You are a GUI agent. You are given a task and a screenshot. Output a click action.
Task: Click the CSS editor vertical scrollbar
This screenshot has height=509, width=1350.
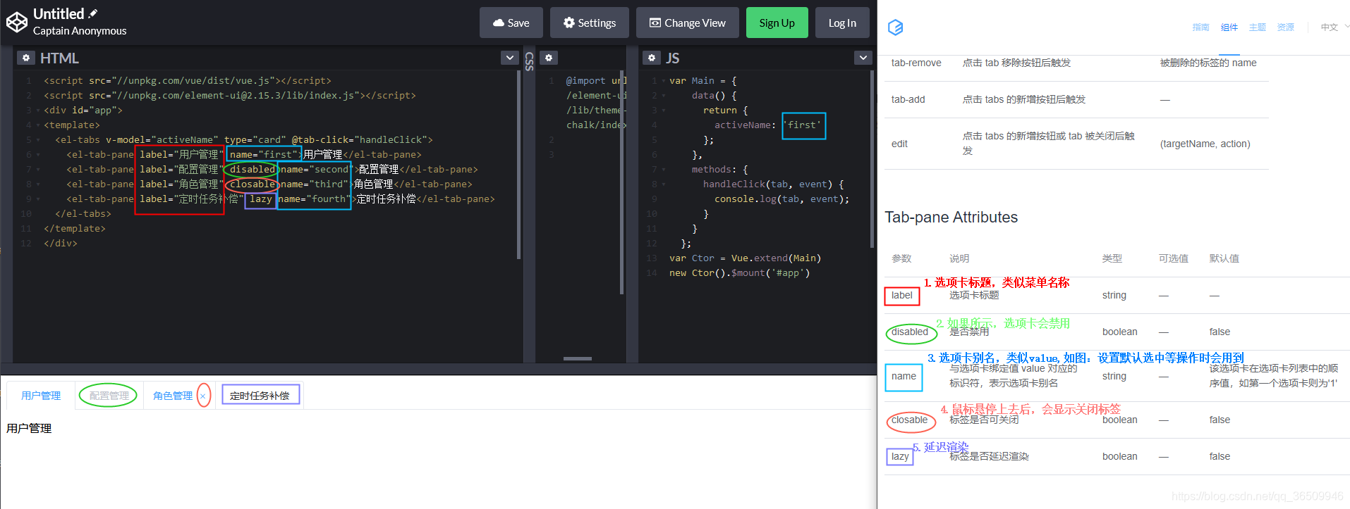[621, 182]
